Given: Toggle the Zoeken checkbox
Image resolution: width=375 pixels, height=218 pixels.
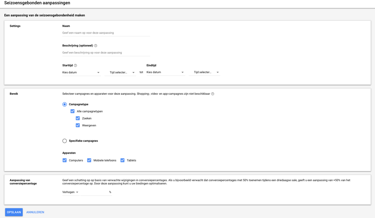Looking at the screenshot, I should tap(78, 118).
